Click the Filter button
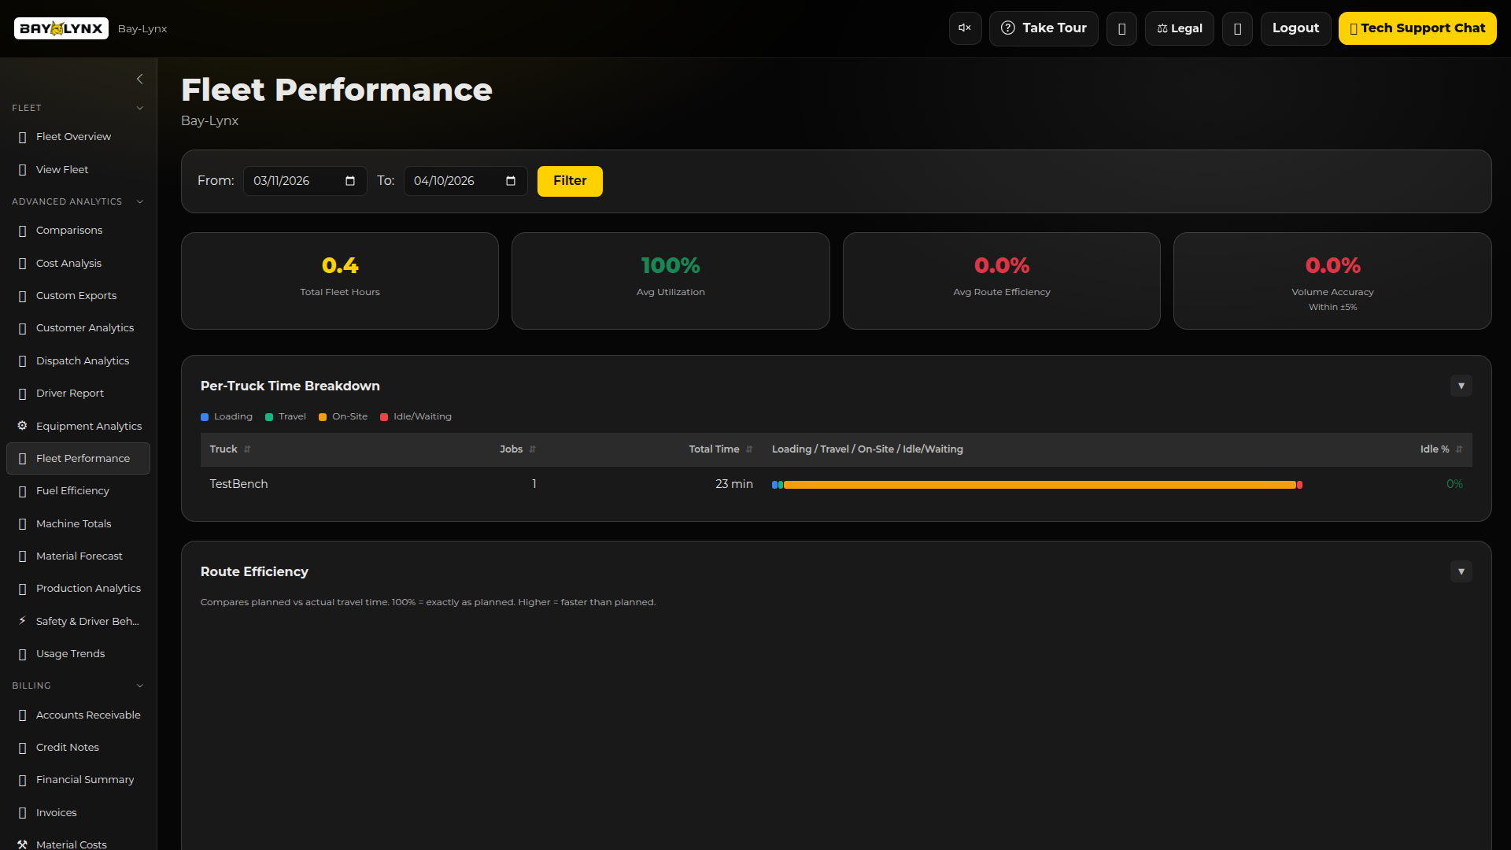 [569, 181]
